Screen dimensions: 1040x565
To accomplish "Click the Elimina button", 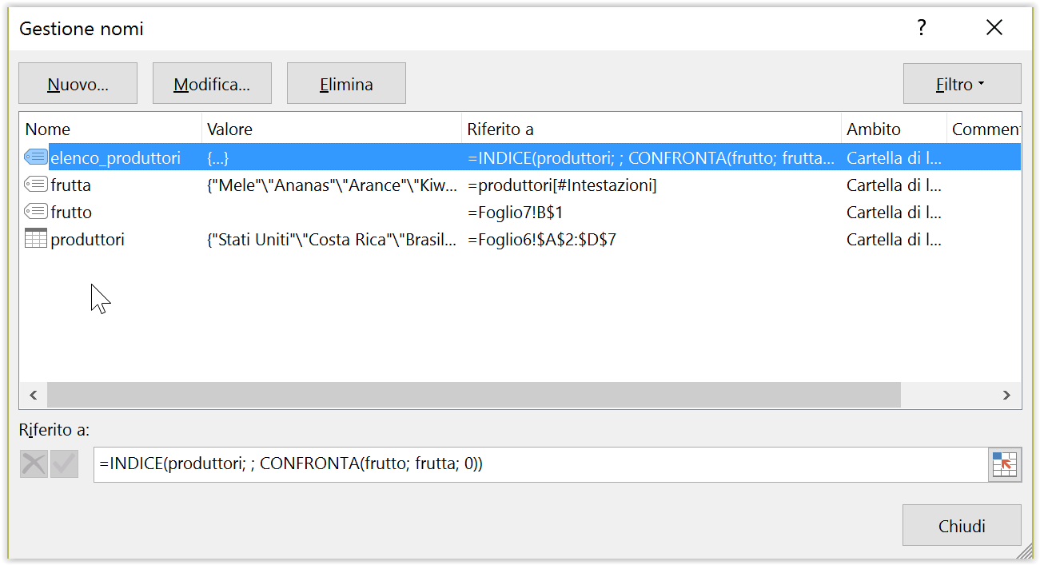I will click(x=346, y=84).
